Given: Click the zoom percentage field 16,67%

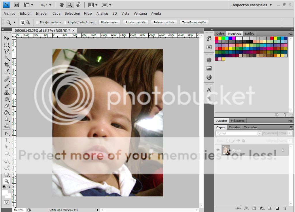Looking at the screenshot, I should tap(18, 210).
